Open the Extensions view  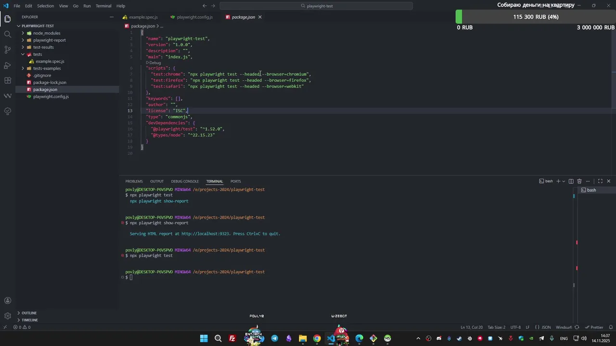coord(7,80)
